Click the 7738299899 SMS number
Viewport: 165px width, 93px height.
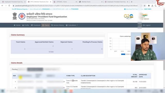tap(75, 9)
